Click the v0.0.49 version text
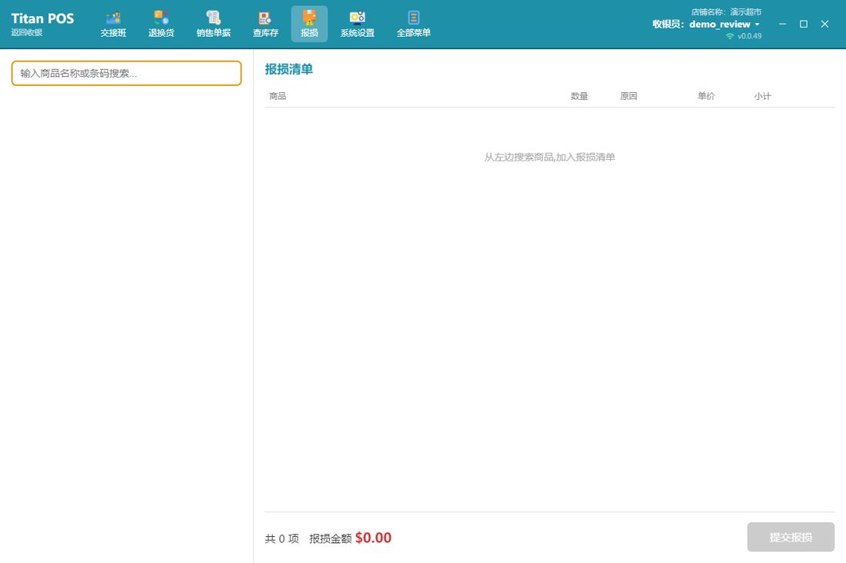The width and height of the screenshot is (846, 563). pos(749,36)
